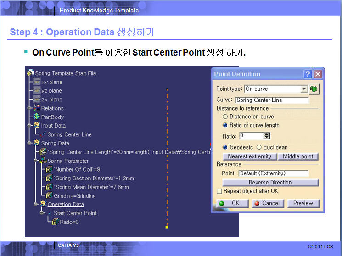The width and height of the screenshot is (342, 256).
Task: Click the Preview button
Action: (303, 203)
